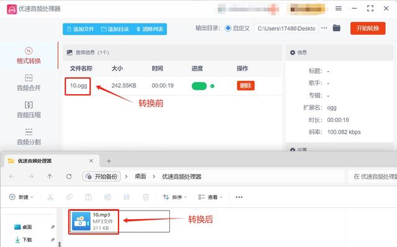Click the green progress bar for 10.ogg
The width and height of the screenshot is (397, 247).
pos(199,86)
